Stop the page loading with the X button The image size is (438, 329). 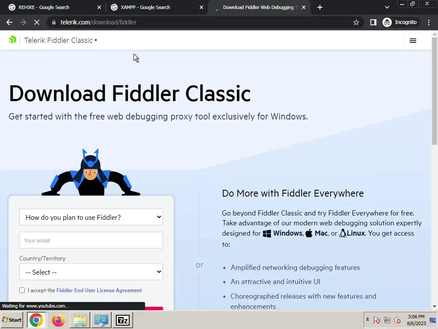coord(37,22)
